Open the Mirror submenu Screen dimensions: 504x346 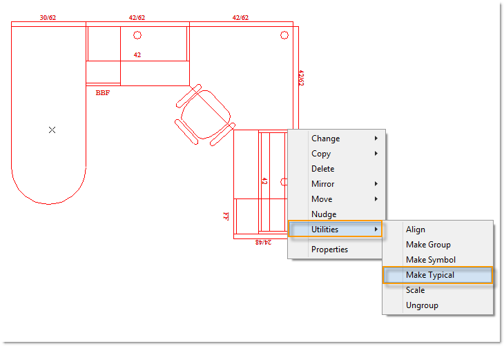pyautogui.click(x=336, y=184)
